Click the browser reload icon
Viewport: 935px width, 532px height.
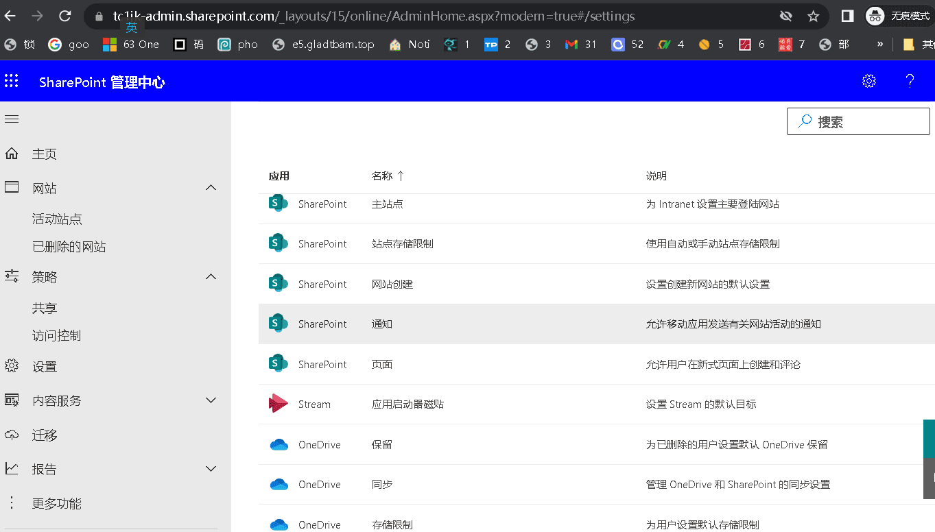[x=65, y=16]
